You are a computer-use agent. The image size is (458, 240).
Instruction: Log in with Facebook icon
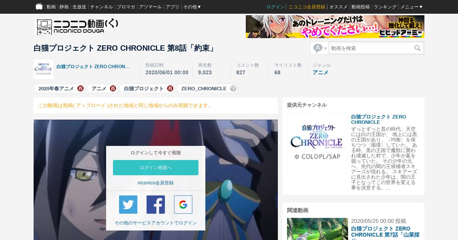[156, 205]
